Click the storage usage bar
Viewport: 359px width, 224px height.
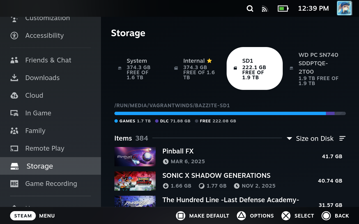[x=230, y=113]
